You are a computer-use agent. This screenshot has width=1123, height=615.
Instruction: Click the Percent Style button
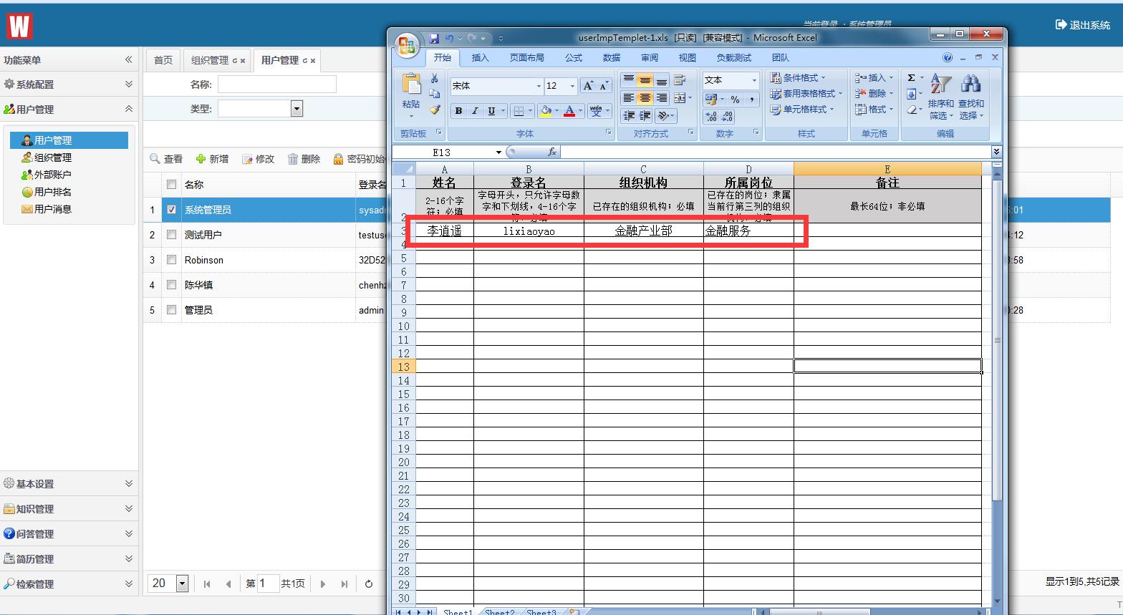coord(735,100)
